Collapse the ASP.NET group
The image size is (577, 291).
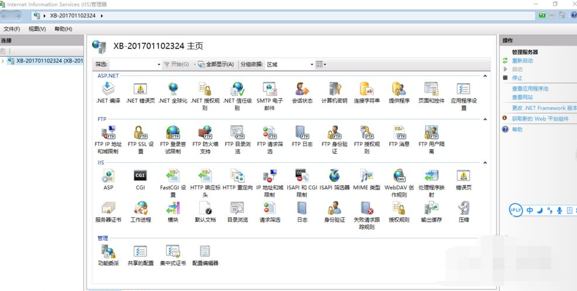pos(485,76)
